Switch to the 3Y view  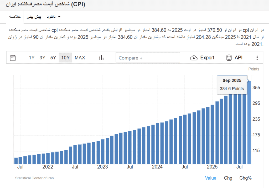tap(42, 58)
